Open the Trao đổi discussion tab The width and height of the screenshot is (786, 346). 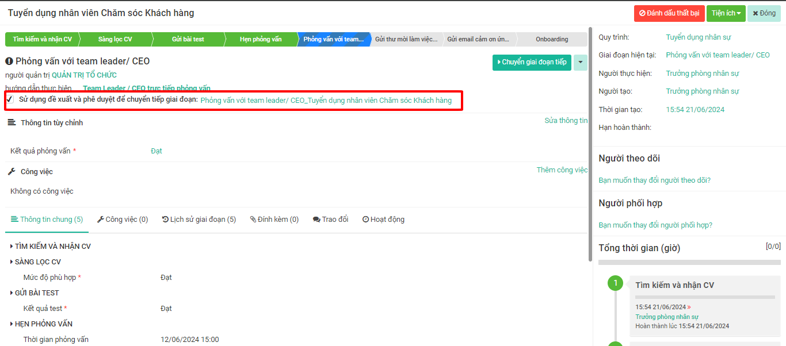click(330, 220)
